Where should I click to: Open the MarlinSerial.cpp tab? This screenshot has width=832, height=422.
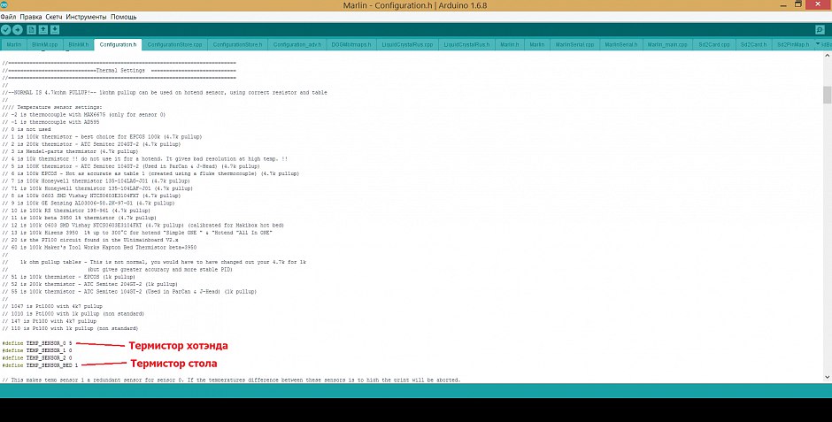pyautogui.click(x=574, y=44)
